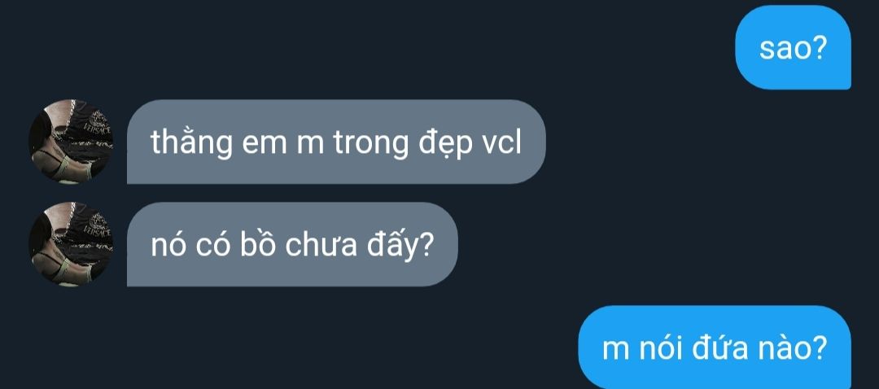The image size is (879, 389).
Task: Select the blue 'sao?' message bubble
Action: (793, 48)
